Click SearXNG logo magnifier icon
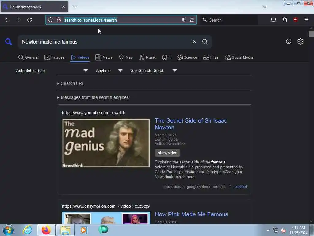 [x=9, y=42]
